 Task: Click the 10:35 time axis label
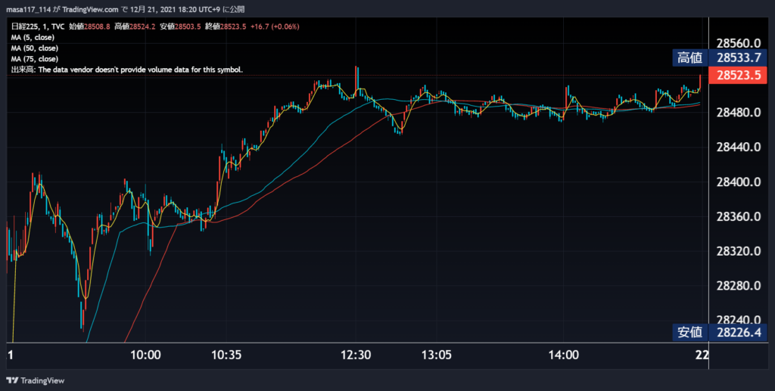226,355
